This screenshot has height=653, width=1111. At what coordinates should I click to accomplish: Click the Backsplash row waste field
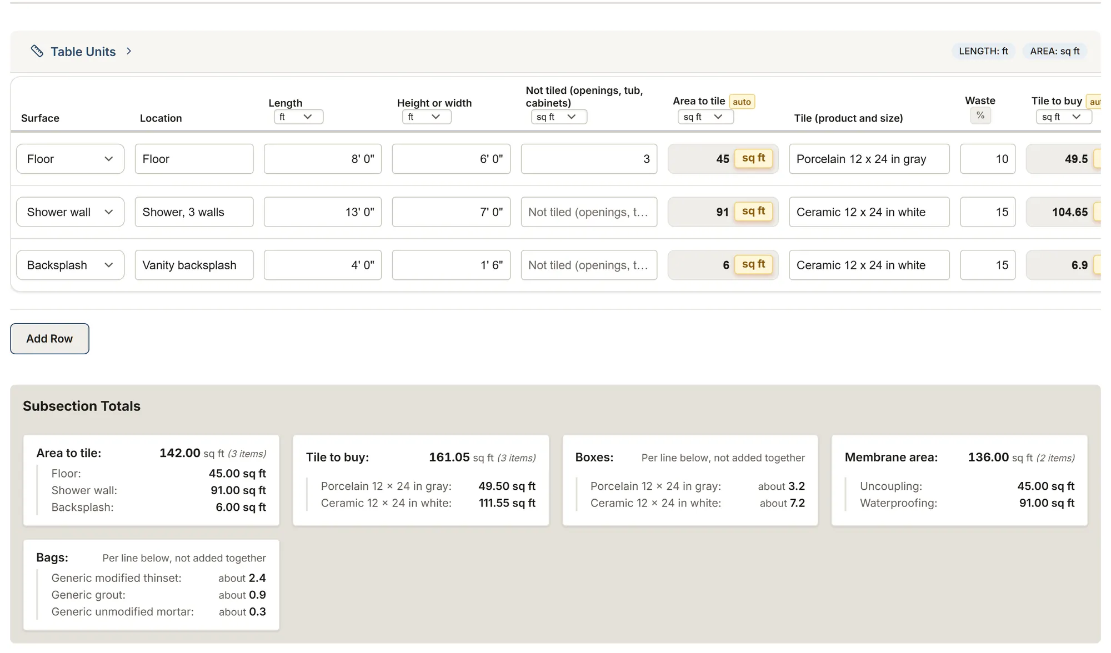[988, 265]
